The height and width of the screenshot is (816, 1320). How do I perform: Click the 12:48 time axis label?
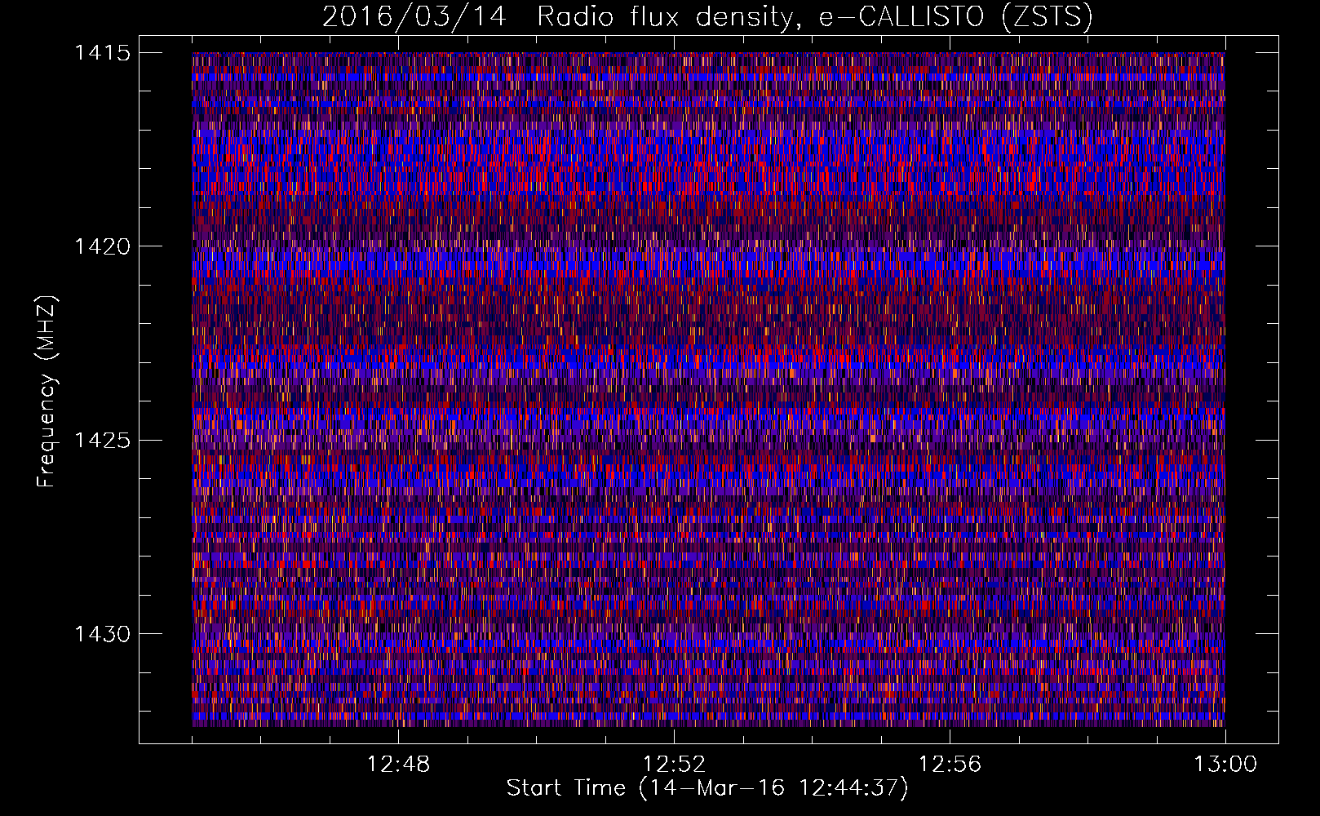click(x=398, y=765)
